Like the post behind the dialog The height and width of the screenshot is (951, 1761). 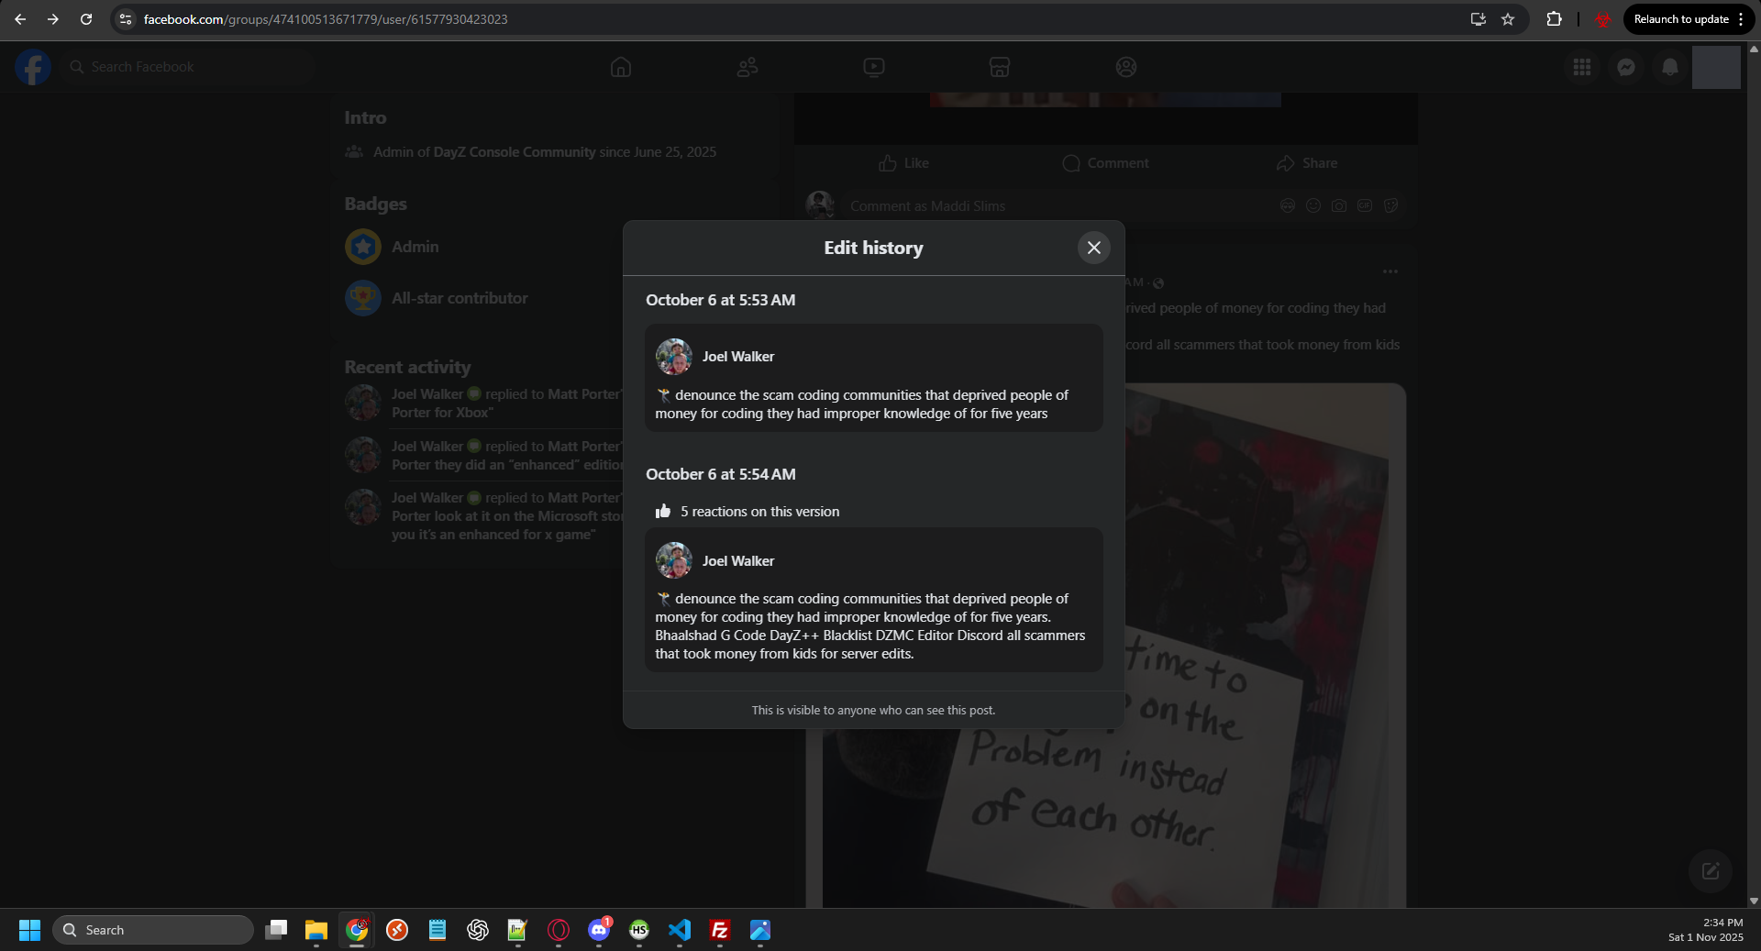tap(903, 163)
